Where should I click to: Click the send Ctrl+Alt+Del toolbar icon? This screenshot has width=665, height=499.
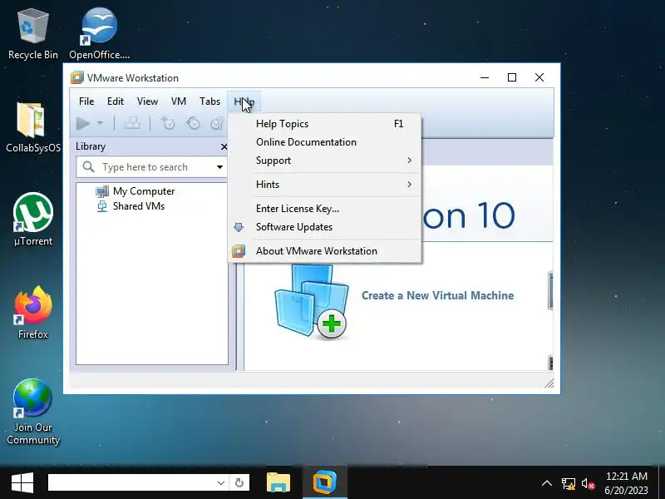[x=132, y=123]
